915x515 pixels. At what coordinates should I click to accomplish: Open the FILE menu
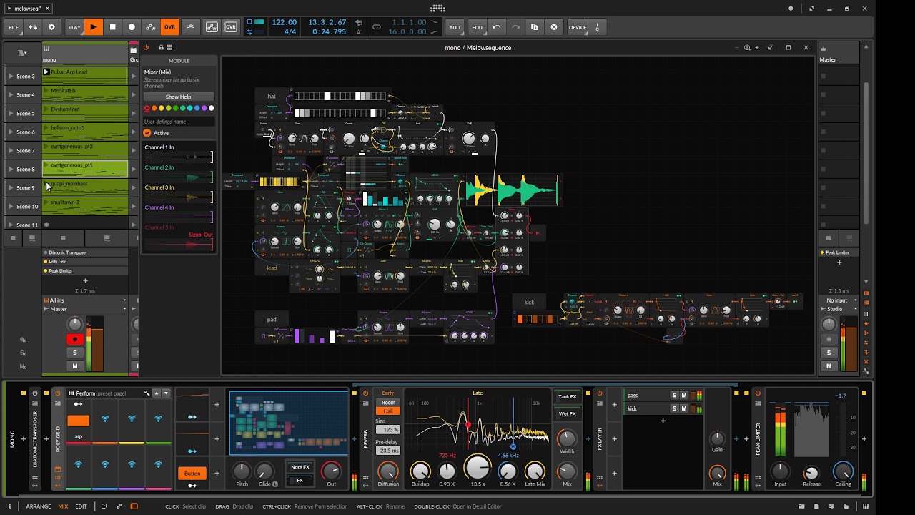(x=14, y=27)
